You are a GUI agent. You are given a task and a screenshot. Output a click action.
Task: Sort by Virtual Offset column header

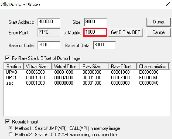coord(66,66)
